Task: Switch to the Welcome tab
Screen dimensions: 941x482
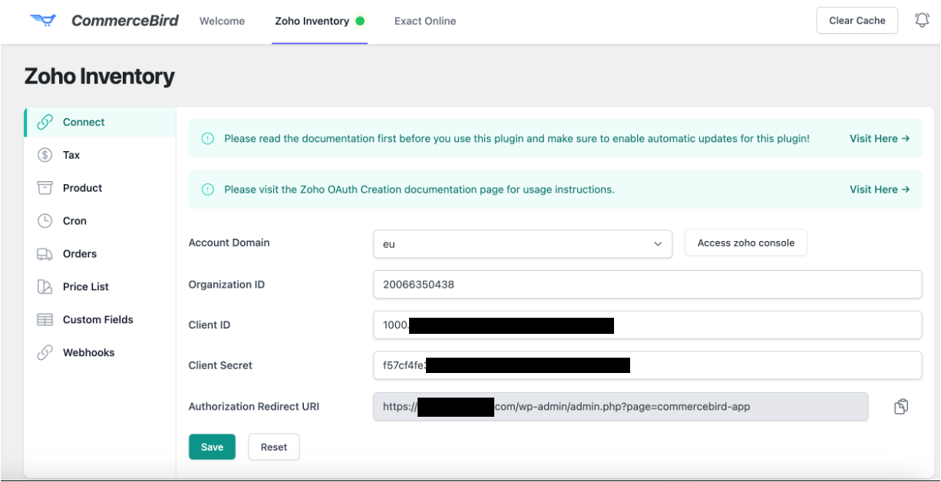Action: (x=222, y=21)
